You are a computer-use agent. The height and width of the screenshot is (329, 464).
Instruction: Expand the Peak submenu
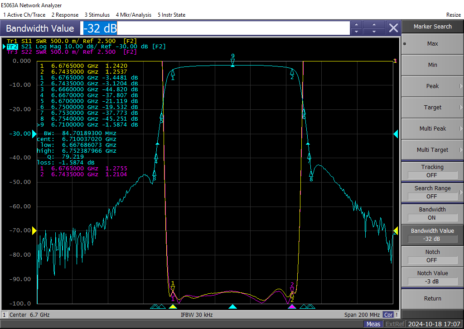click(432, 86)
